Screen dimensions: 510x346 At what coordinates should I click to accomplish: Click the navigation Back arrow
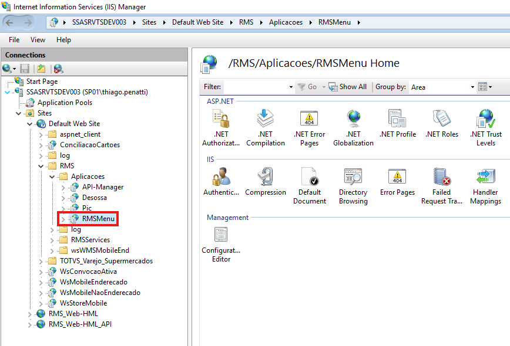(x=9, y=22)
